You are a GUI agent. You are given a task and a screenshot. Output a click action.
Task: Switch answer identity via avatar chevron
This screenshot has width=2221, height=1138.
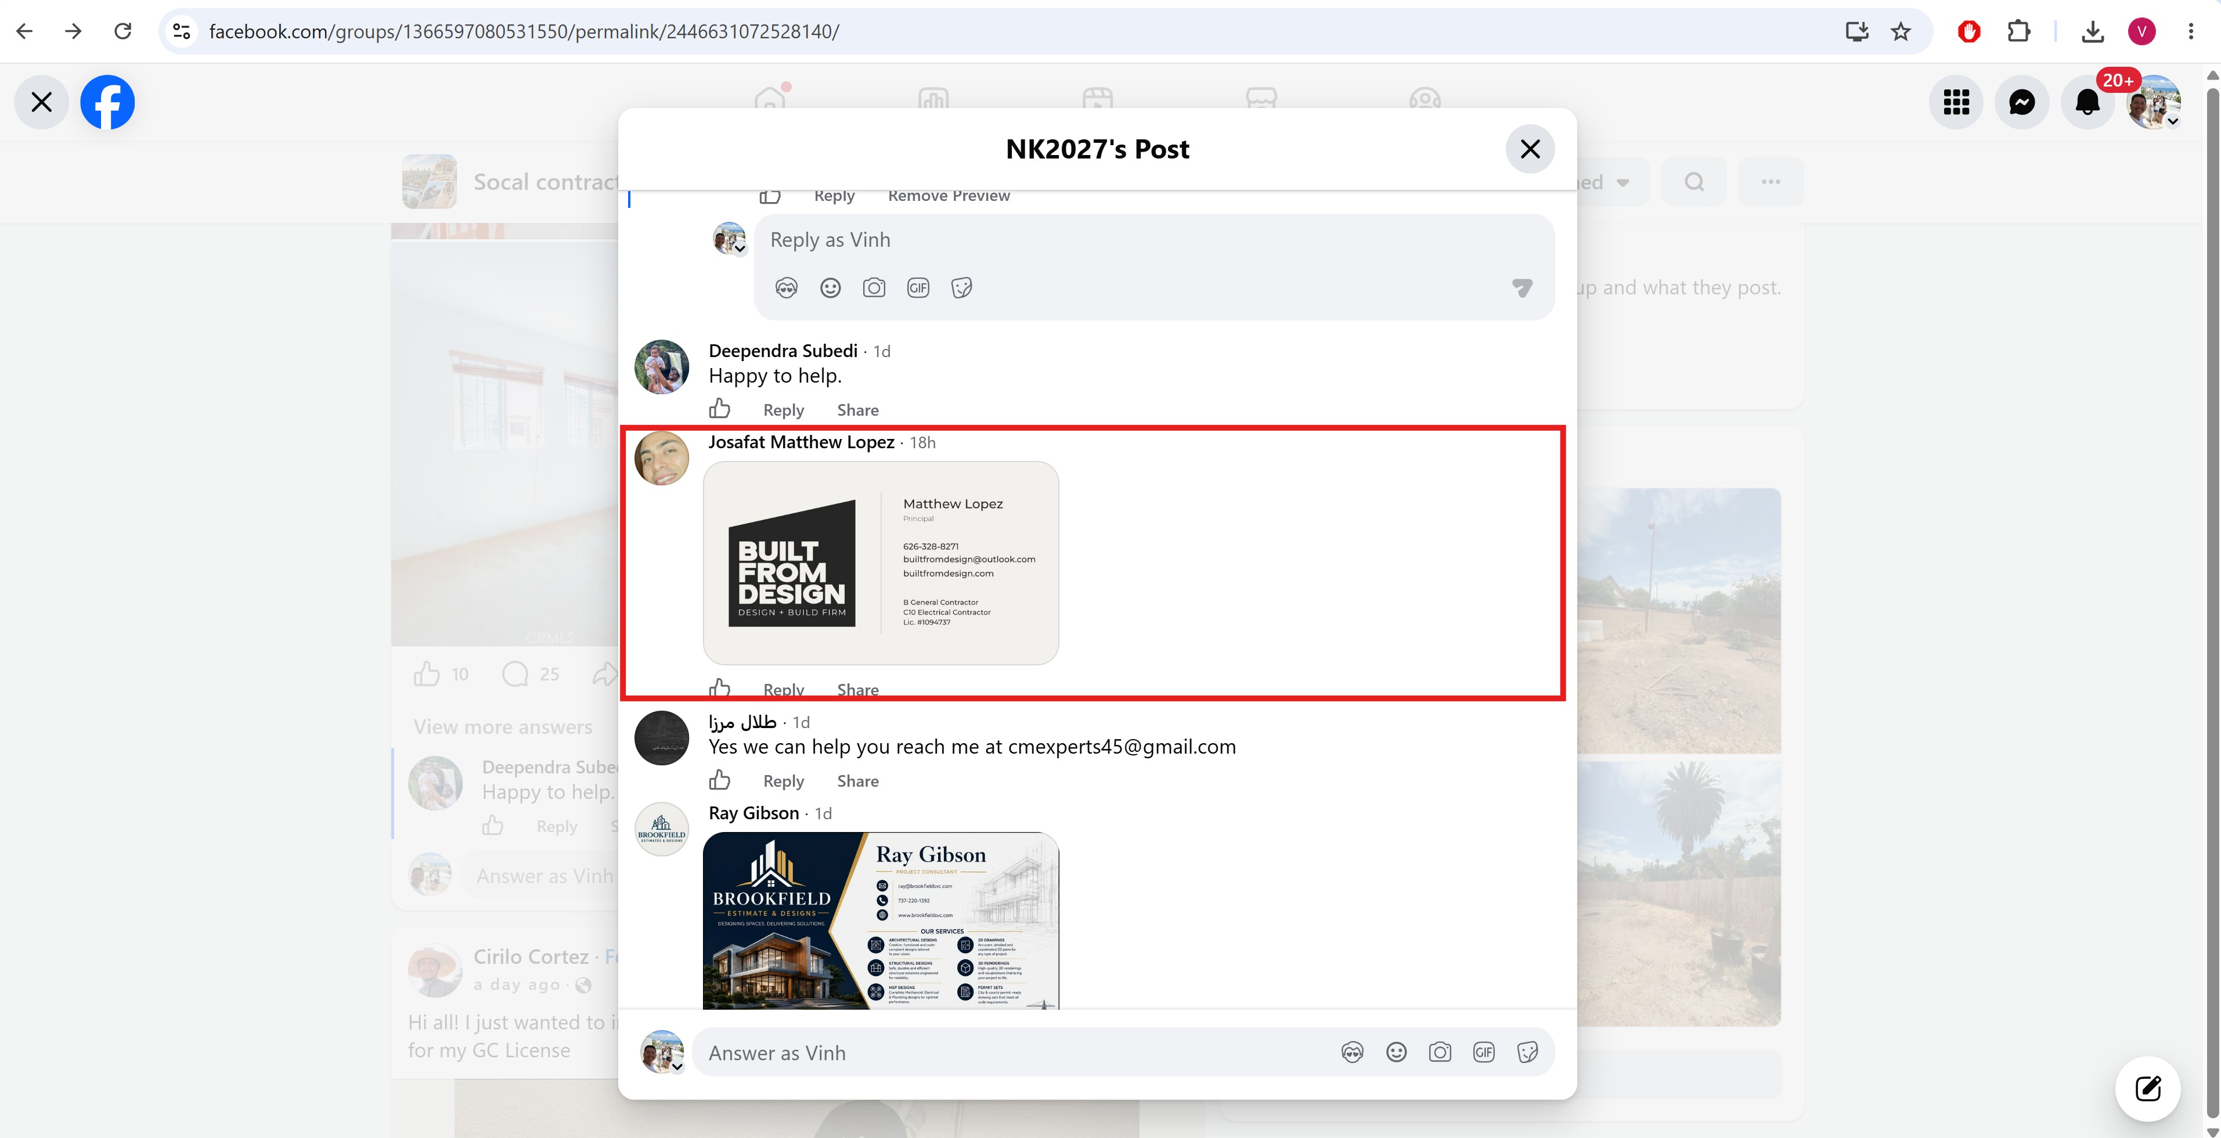(677, 1067)
